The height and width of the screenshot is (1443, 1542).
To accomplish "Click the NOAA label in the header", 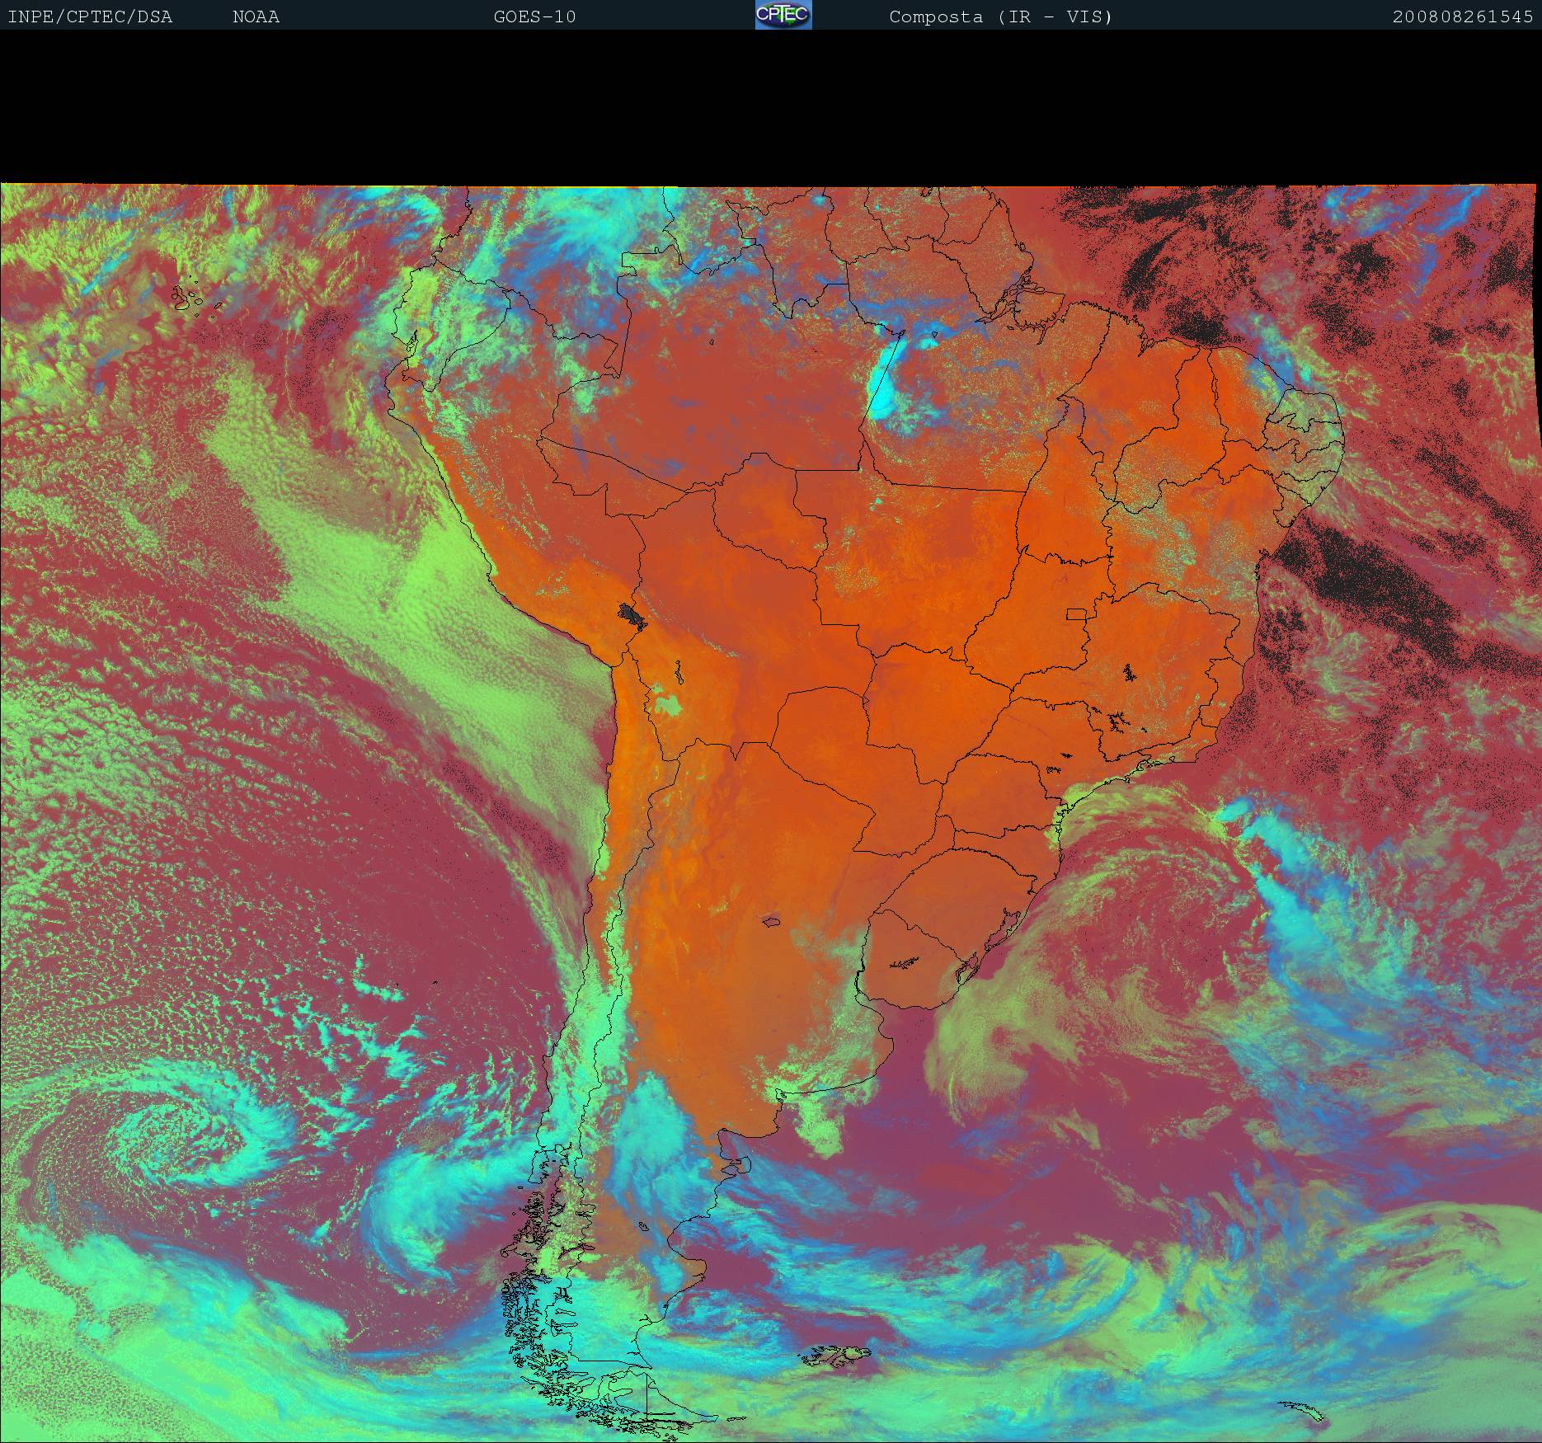I will coord(256,17).
